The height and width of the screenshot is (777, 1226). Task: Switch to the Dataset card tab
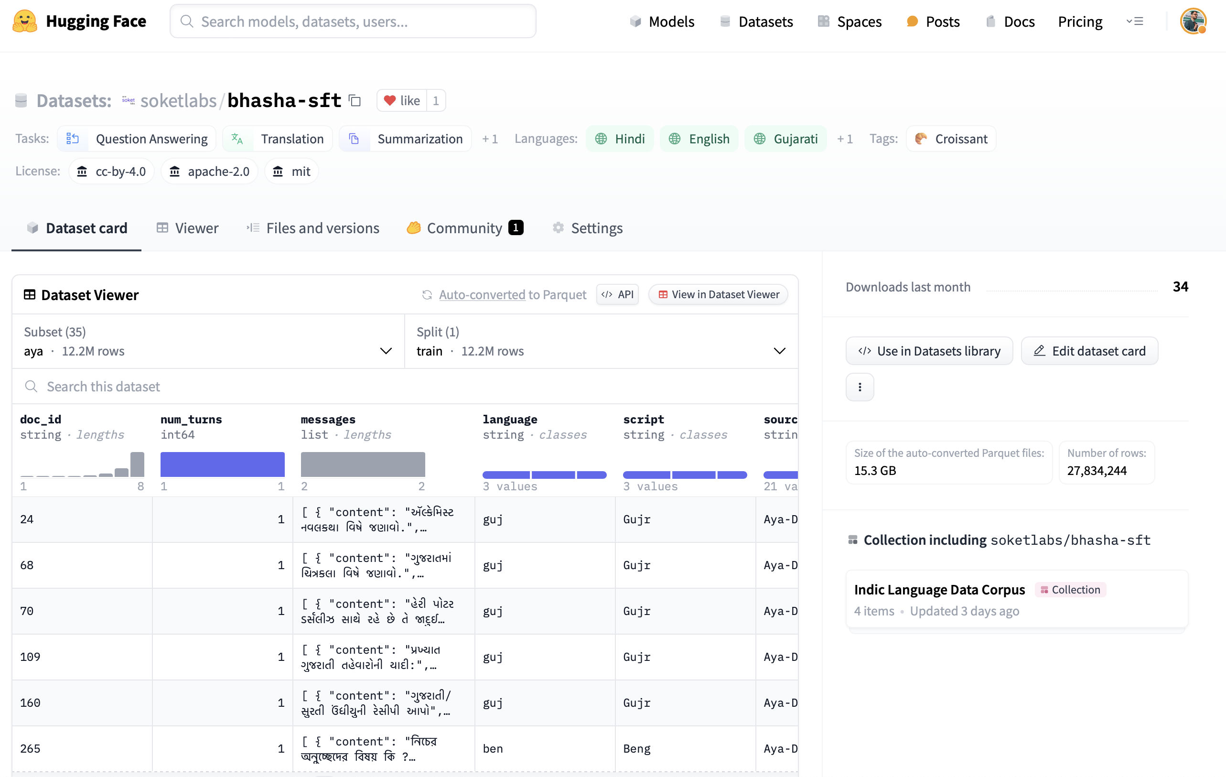click(x=76, y=228)
